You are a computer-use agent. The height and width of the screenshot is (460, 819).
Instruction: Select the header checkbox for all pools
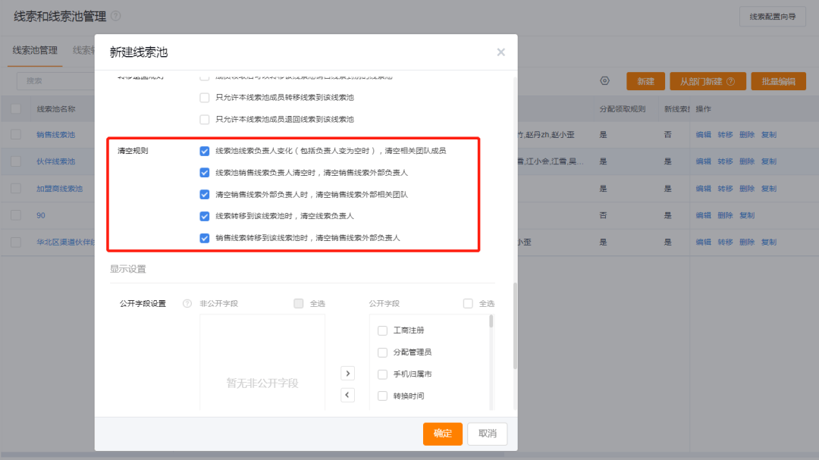tap(16, 109)
